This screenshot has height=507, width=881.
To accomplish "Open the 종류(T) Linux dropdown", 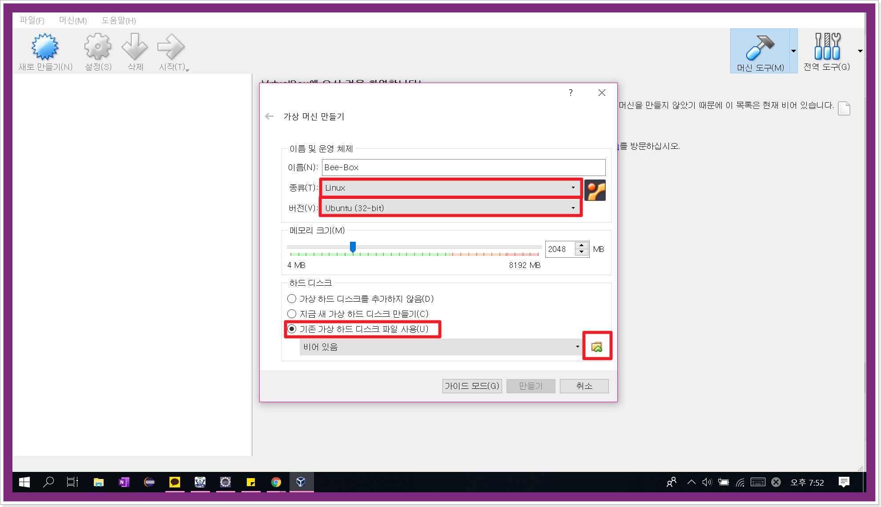I will 451,188.
